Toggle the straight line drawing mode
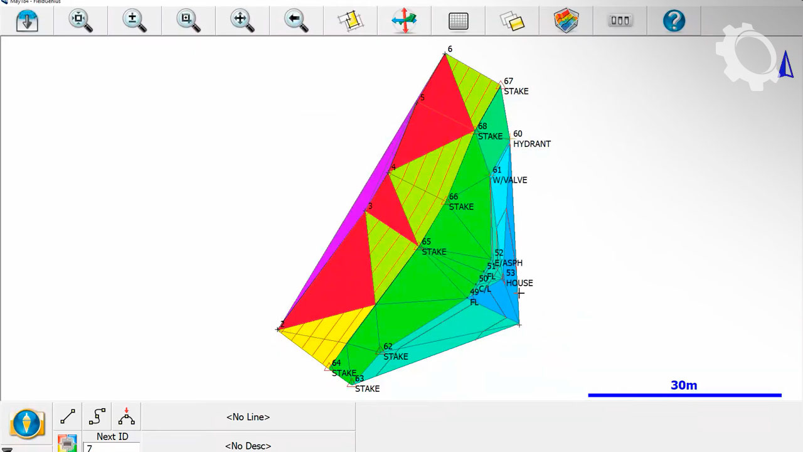Image resolution: width=803 pixels, height=452 pixels. (68, 416)
